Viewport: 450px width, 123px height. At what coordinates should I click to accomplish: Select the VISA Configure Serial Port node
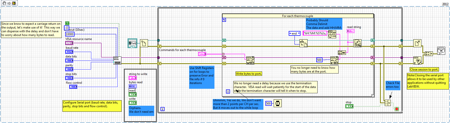pos(117,60)
